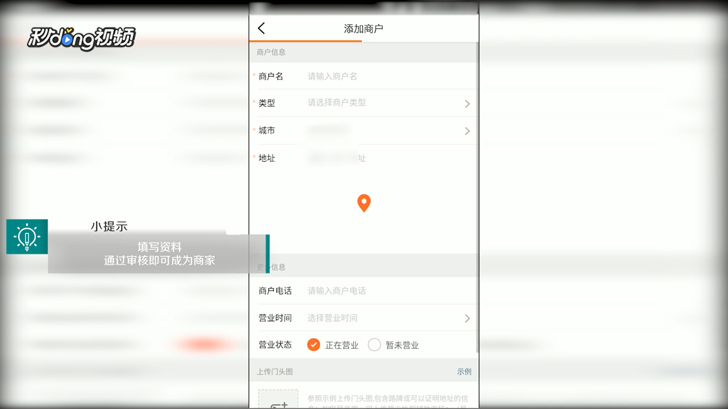728x409 pixels.
Task: Open the 类型 merchant type selector
Action: point(364,103)
